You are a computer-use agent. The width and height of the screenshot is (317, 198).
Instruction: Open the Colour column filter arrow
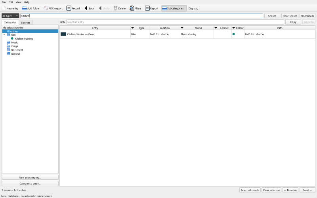coord(233,28)
